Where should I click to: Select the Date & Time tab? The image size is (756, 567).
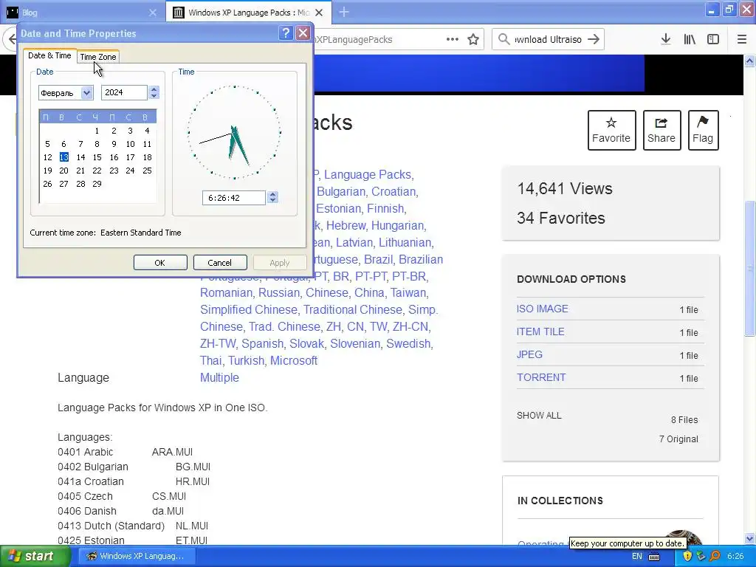point(49,55)
